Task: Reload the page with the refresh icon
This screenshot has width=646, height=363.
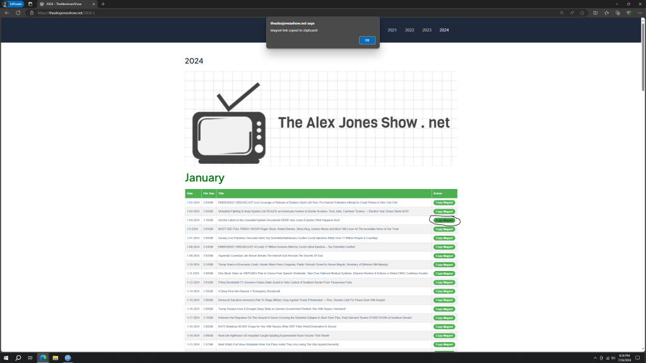Action: click(x=18, y=13)
